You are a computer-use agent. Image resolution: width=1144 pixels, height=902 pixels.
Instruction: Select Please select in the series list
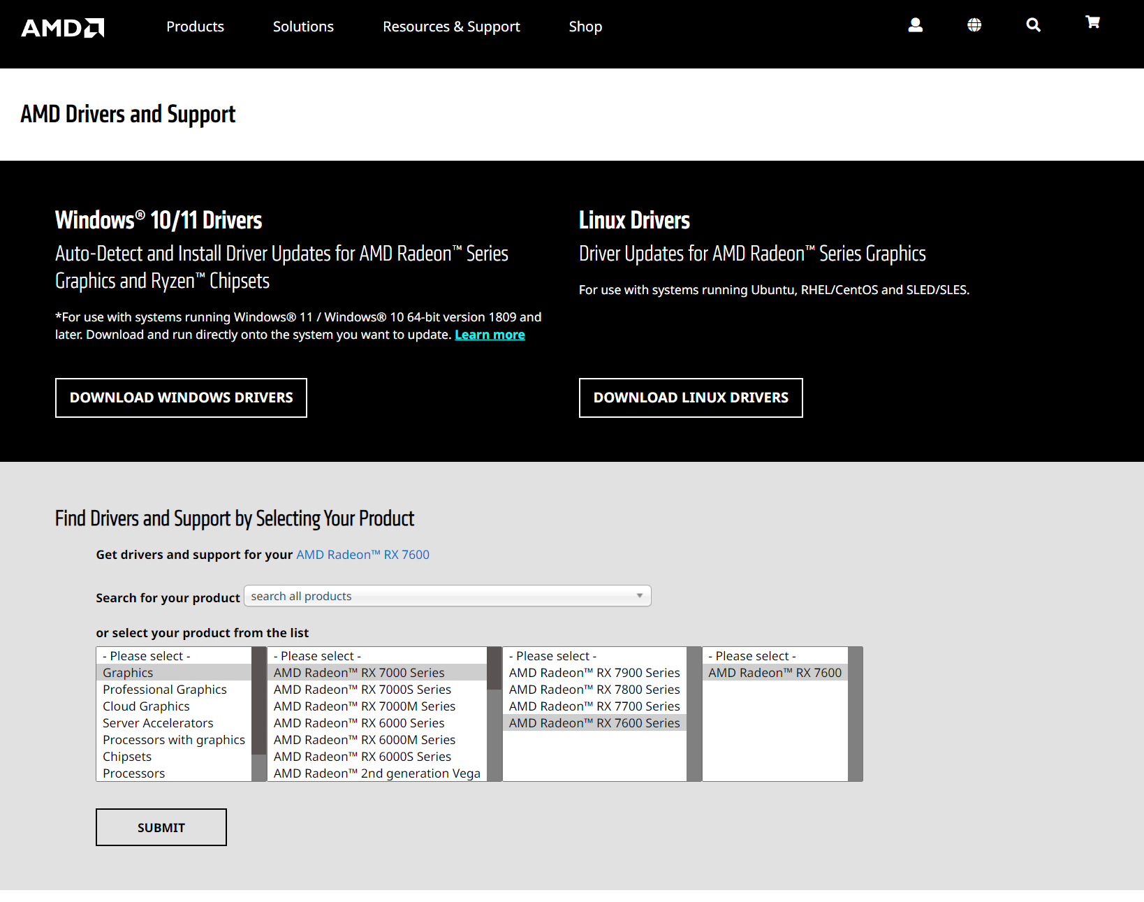pos(376,656)
